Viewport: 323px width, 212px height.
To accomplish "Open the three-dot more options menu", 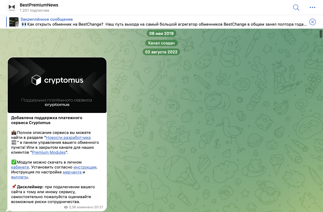I will coord(312,7).
